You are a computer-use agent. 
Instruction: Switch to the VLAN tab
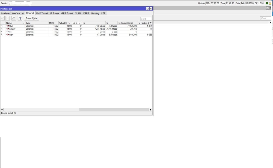click(x=78, y=13)
